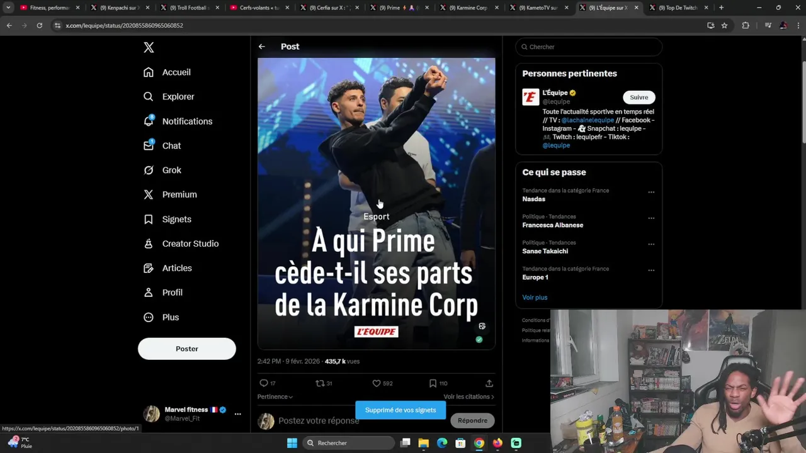Click the reply bubble icon with 17
Image resolution: width=806 pixels, height=453 pixels.
pos(263,383)
